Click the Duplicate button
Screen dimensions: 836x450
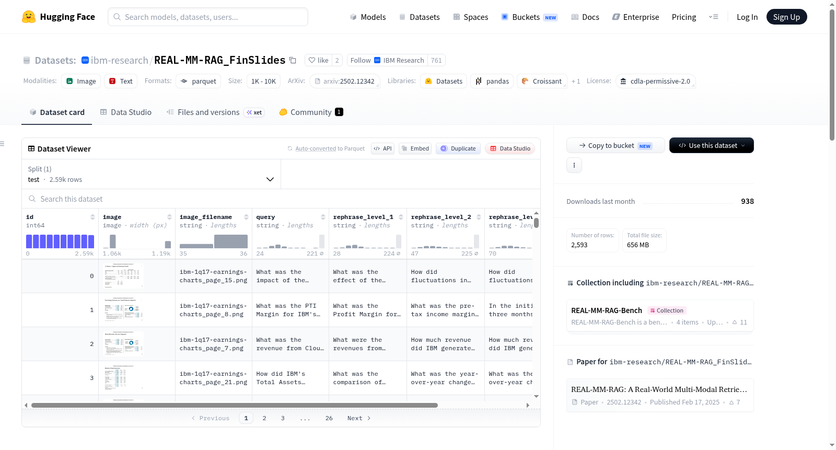click(458, 148)
